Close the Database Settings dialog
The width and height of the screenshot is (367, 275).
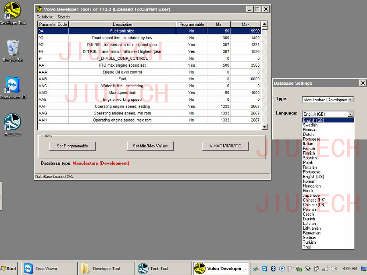(x=363, y=83)
